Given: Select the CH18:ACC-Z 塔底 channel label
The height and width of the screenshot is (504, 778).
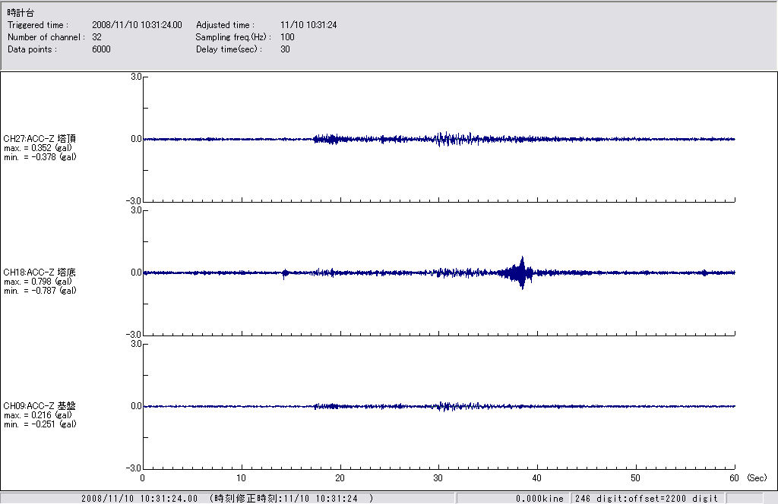Looking at the screenshot, I should [x=40, y=272].
